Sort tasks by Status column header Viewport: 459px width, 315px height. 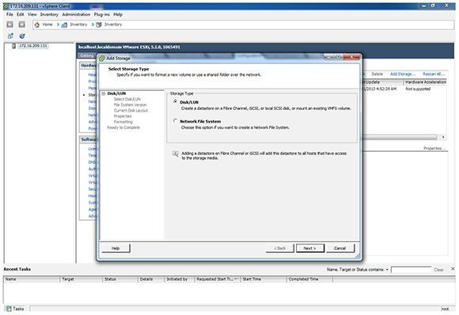click(120, 279)
